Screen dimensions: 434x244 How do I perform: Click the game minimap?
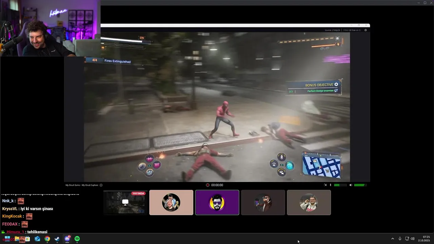click(321, 165)
